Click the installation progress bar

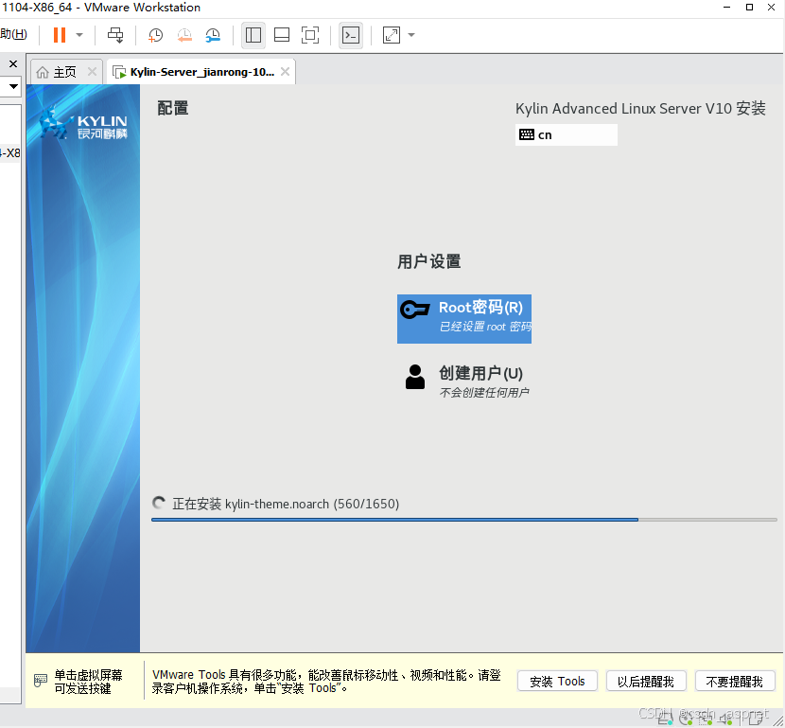point(464,520)
